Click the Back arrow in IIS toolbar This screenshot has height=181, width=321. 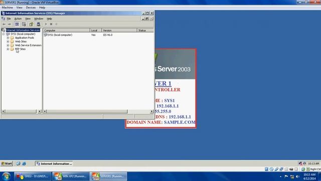(4, 24)
